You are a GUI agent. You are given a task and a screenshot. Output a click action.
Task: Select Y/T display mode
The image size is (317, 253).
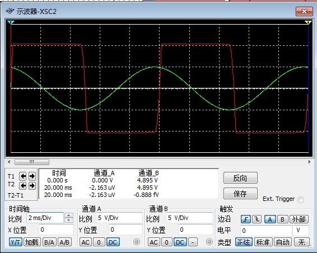pos(15,242)
